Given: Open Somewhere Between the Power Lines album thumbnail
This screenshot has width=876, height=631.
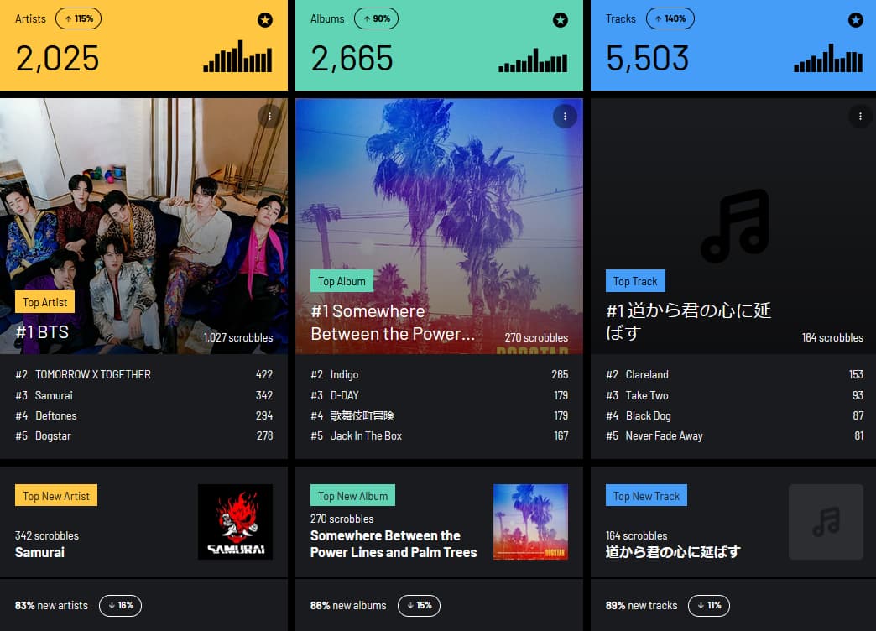Looking at the screenshot, I should click(x=531, y=522).
